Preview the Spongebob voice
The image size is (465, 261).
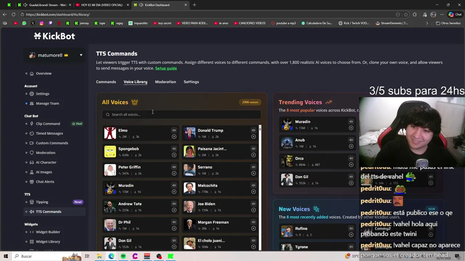pyautogui.click(x=174, y=149)
